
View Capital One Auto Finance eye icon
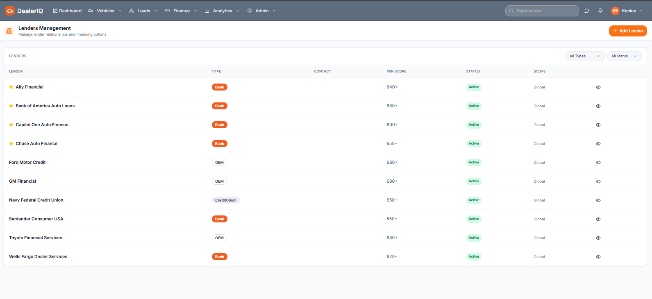tap(598, 125)
